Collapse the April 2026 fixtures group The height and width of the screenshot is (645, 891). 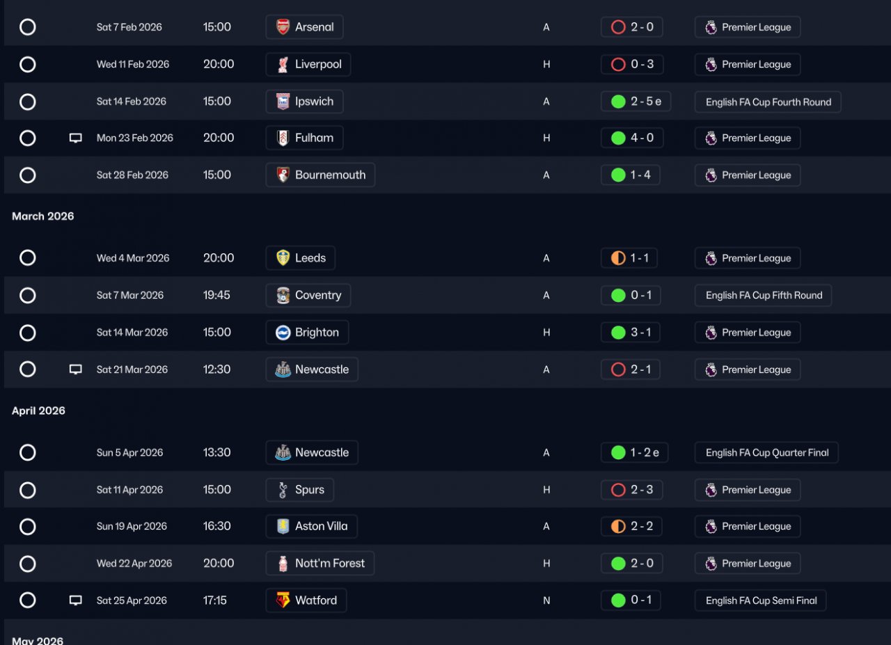point(39,411)
